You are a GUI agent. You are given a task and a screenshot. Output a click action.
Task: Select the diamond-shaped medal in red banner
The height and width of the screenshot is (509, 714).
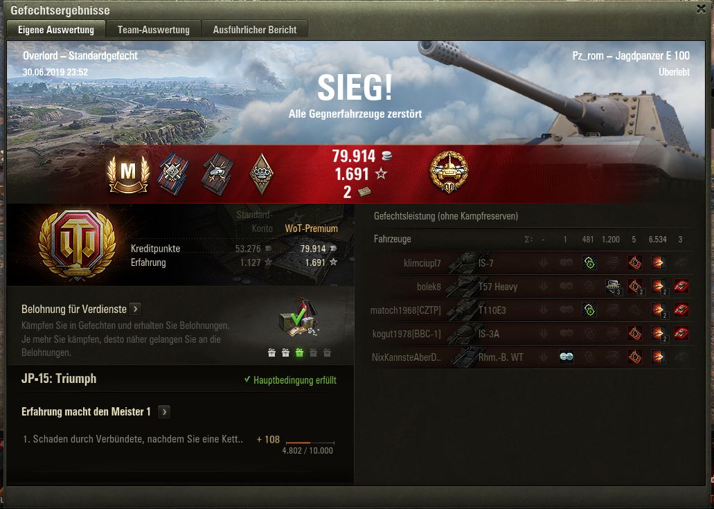click(x=262, y=174)
